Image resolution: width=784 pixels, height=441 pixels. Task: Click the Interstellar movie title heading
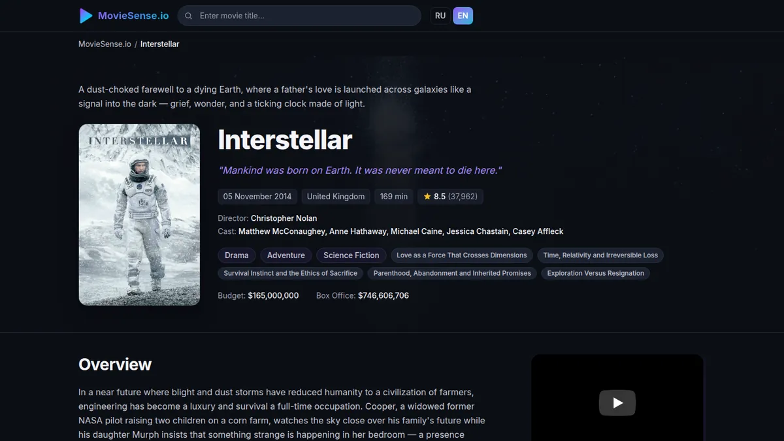(285, 140)
